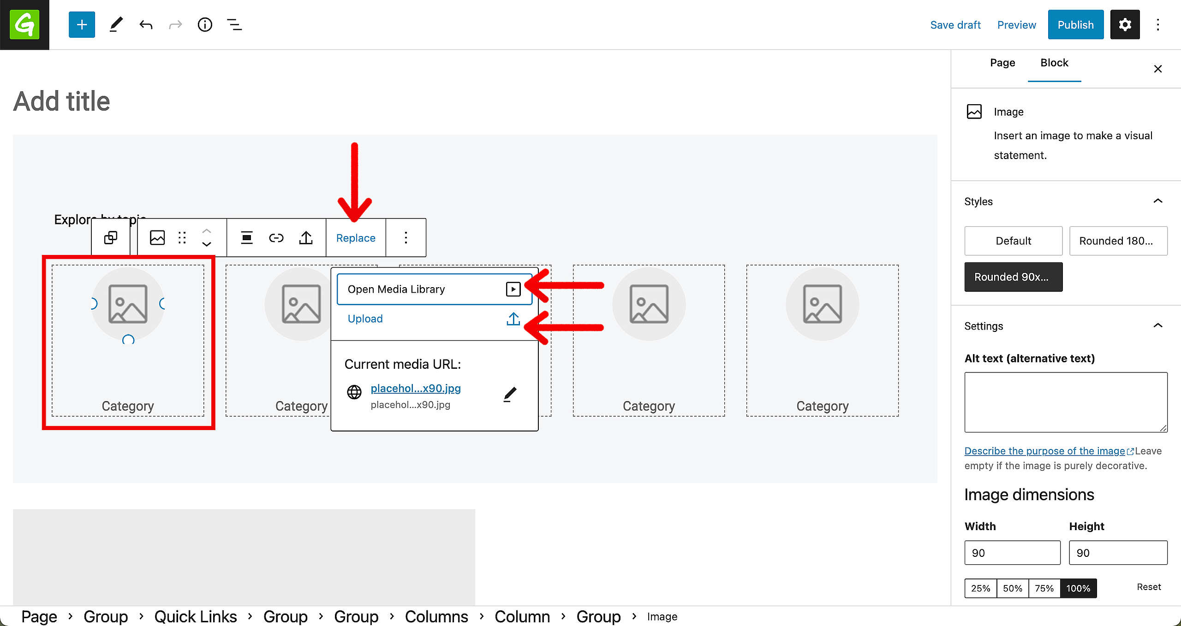Click Replace in block toolbar
Viewport: 1181px width, 626px height.
tap(356, 238)
